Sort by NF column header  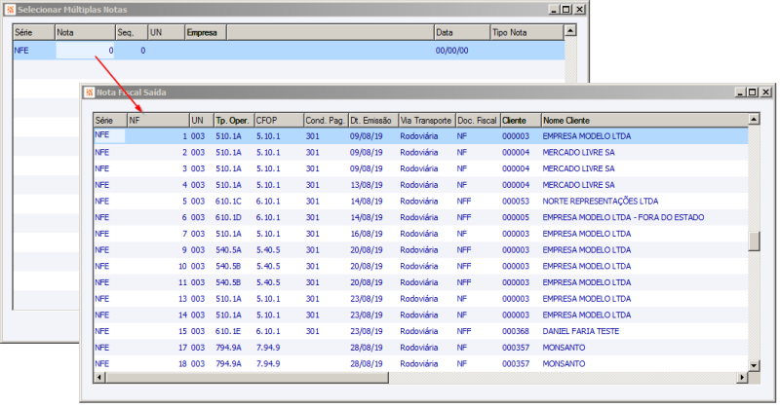157,120
